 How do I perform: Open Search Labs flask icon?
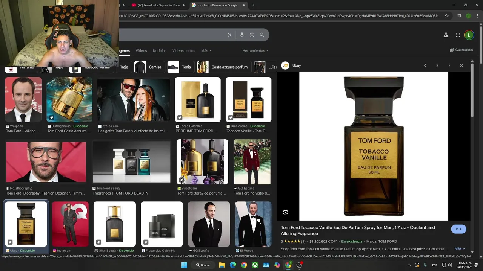446,35
